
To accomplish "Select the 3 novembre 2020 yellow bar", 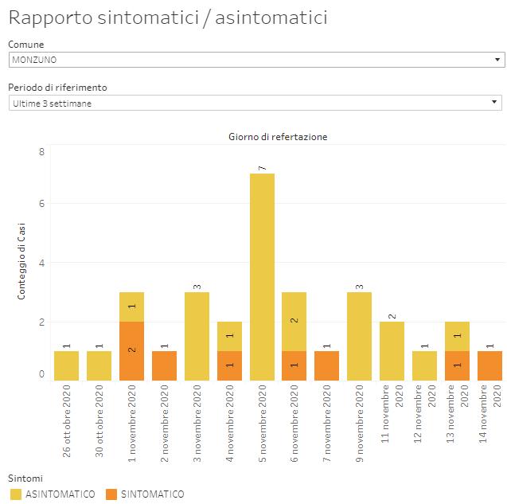I will pos(197,336).
